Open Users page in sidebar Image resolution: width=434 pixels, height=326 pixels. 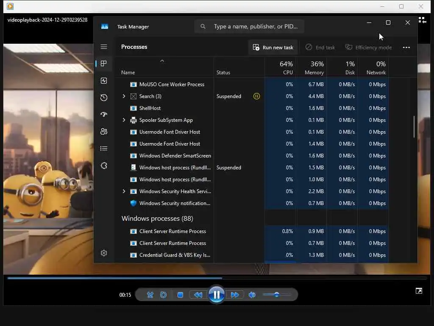coord(104,132)
